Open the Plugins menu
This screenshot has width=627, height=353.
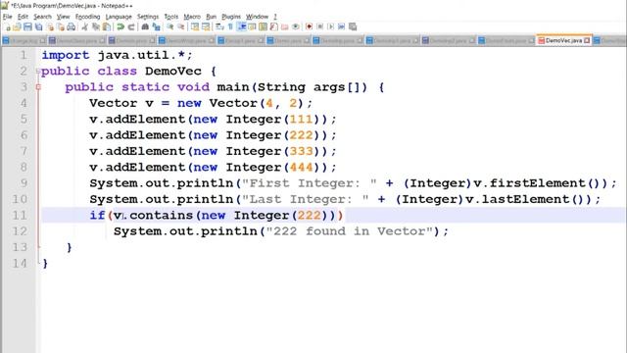click(231, 17)
